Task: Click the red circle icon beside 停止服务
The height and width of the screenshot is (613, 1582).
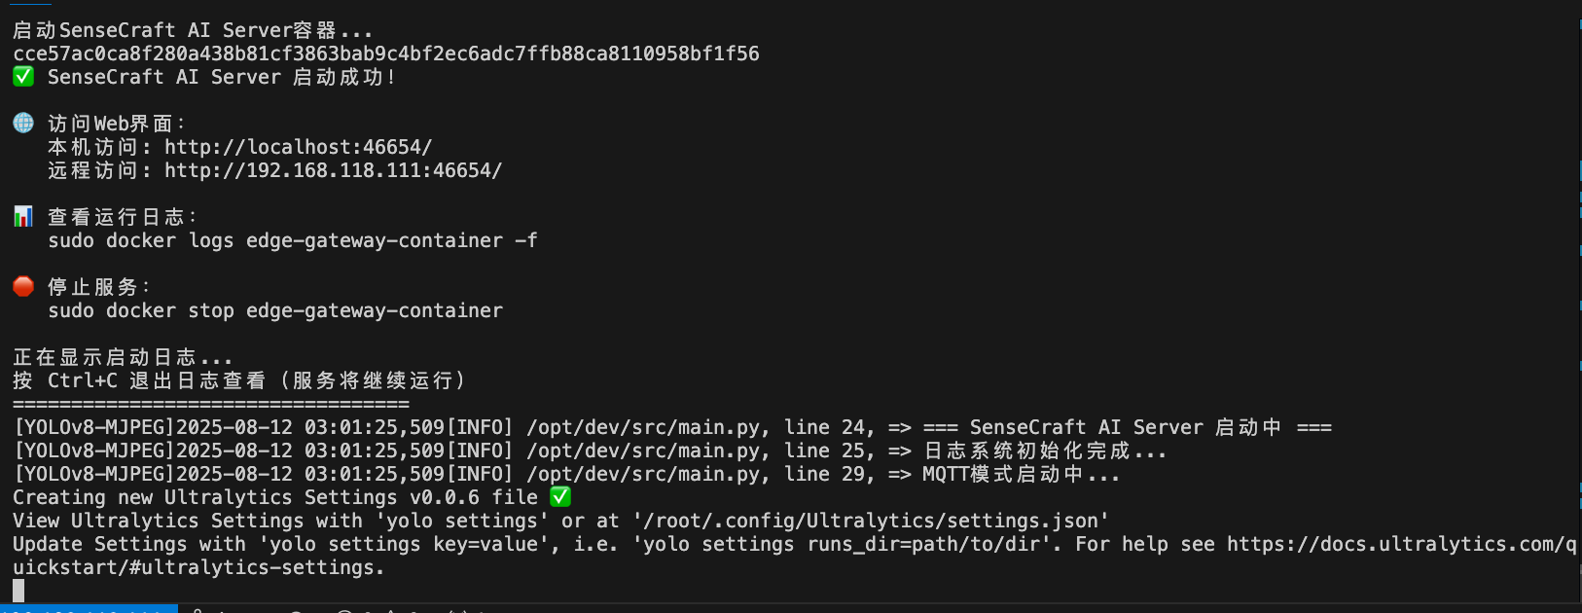Action: 23,286
